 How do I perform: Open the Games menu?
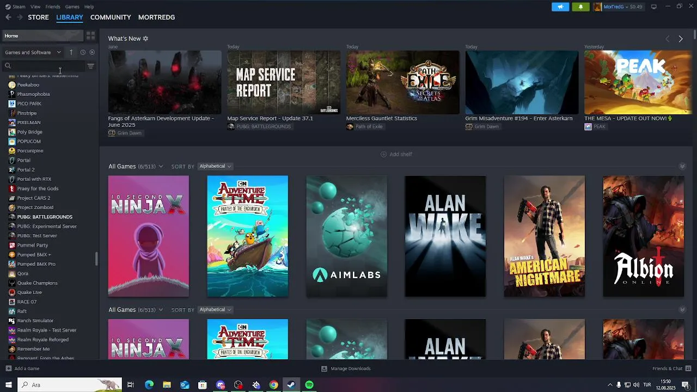point(72,7)
